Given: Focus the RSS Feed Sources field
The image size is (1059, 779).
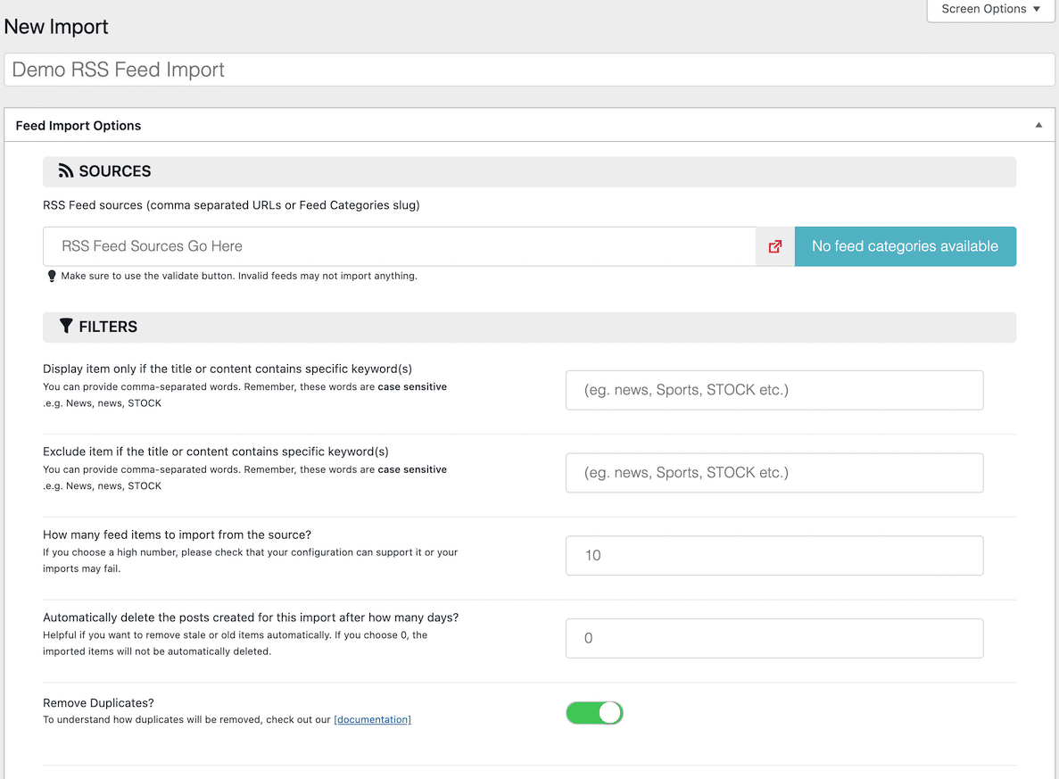Looking at the screenshot, I should click(x=399, y=246).
